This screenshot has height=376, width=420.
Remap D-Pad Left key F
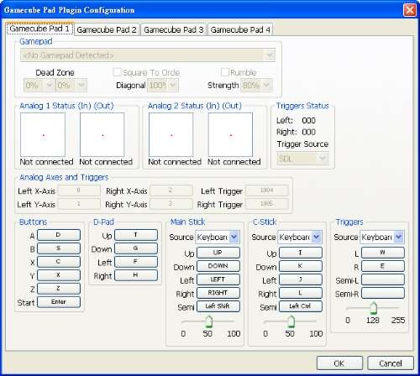136,262
